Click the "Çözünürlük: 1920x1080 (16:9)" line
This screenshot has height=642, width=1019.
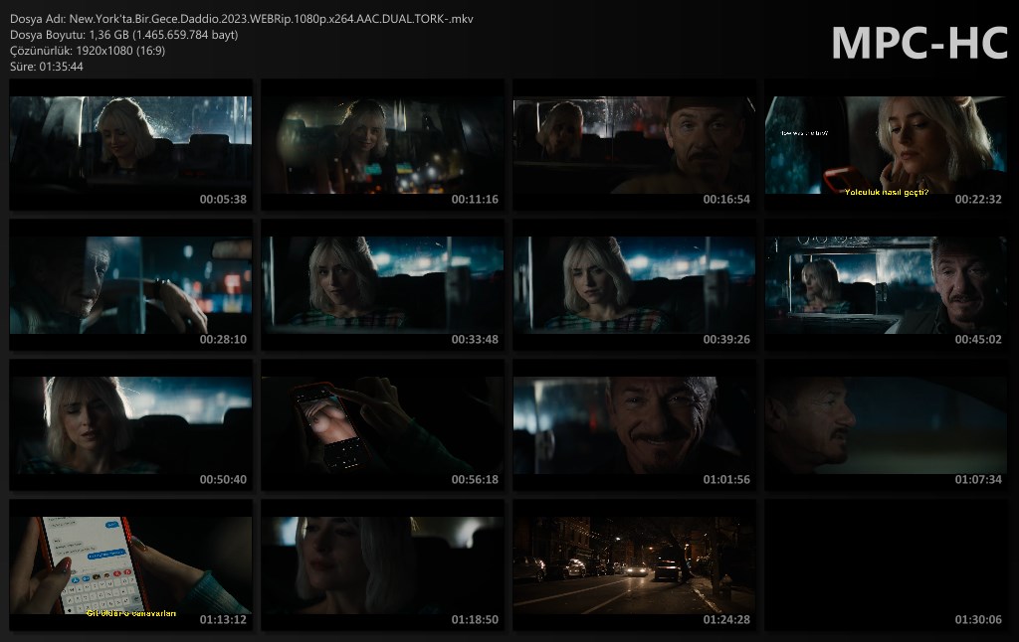88,50
